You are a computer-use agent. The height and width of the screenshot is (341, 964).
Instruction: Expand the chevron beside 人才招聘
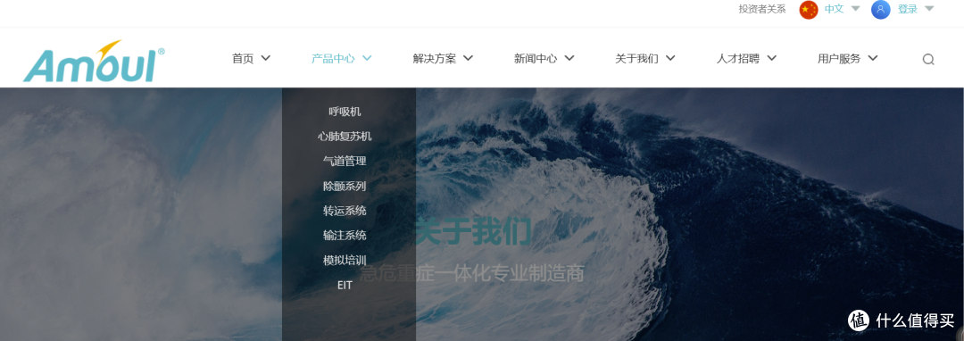[771, 58]
